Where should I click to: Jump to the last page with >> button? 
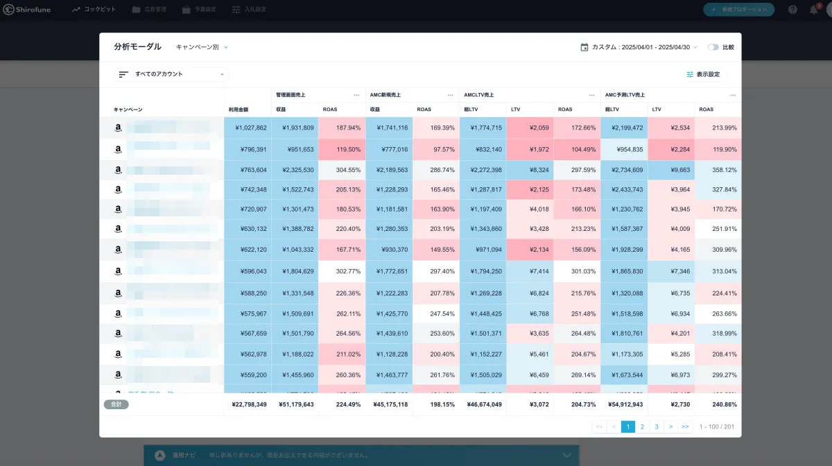[x=685, y=426]
